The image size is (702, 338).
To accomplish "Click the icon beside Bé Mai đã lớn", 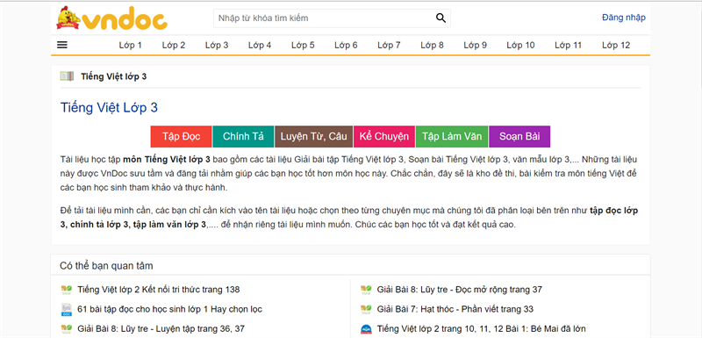I will click(366, 328).
